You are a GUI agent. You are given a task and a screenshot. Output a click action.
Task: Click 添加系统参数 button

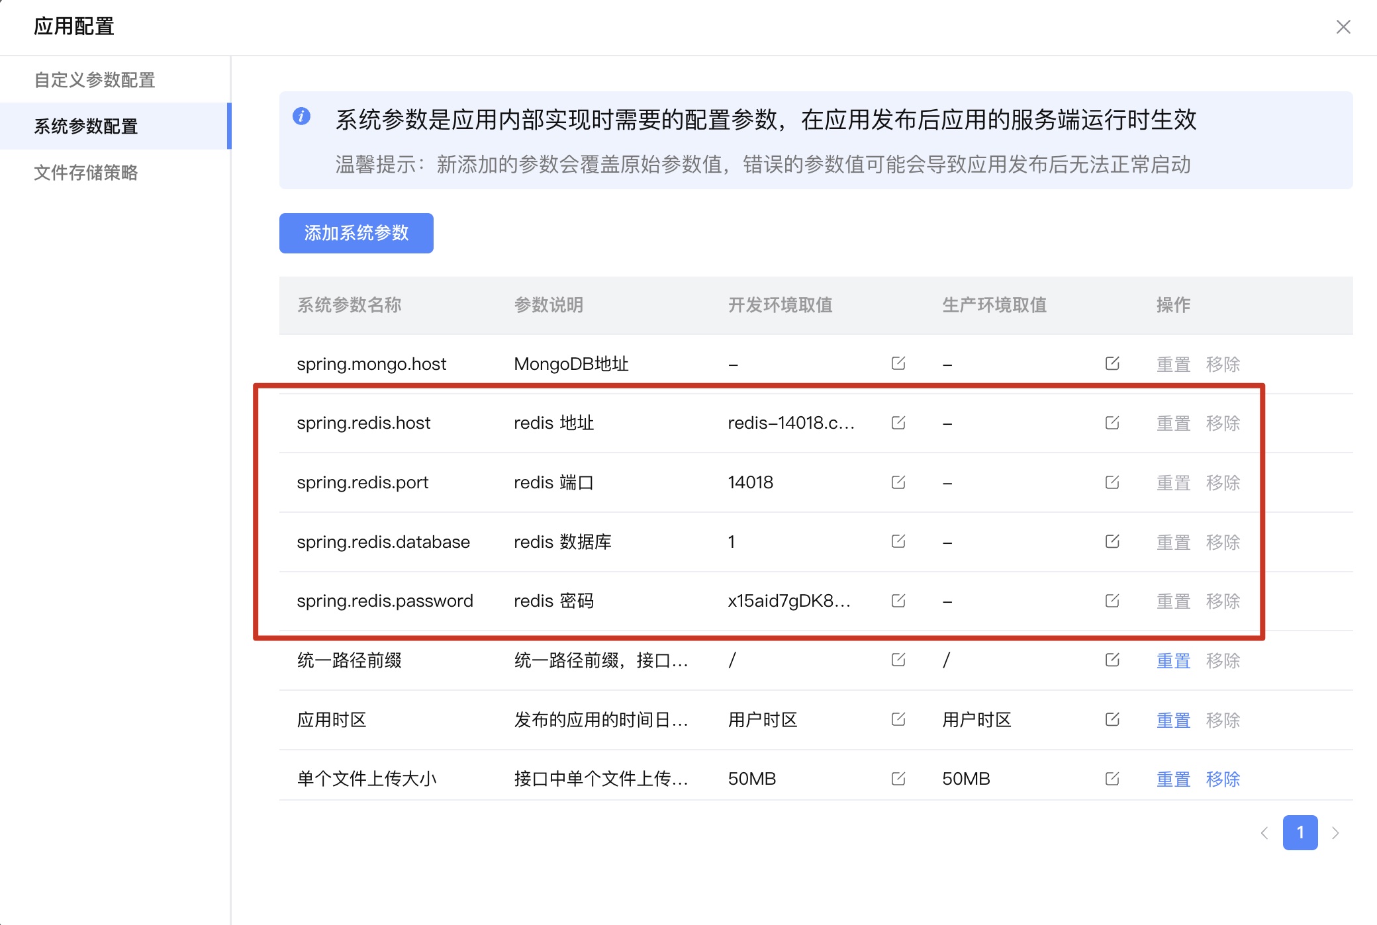pyautogui.click(x=356, y=233)
